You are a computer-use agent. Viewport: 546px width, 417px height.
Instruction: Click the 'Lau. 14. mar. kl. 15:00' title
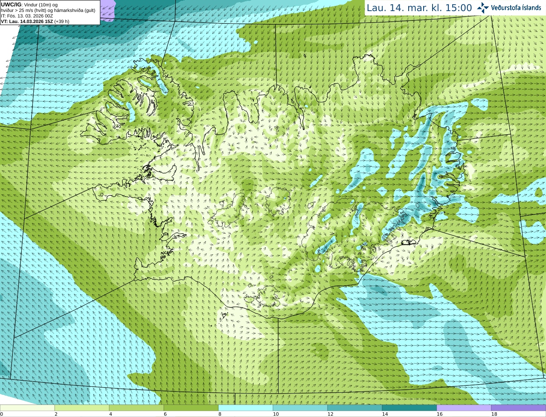[419, 8]
